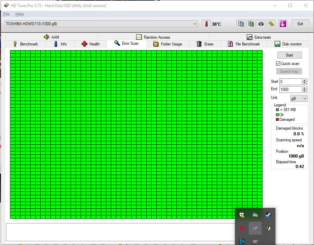The image size is (314, 245).
Task: Click the purple feather tray icon
Action: (255, 228)
